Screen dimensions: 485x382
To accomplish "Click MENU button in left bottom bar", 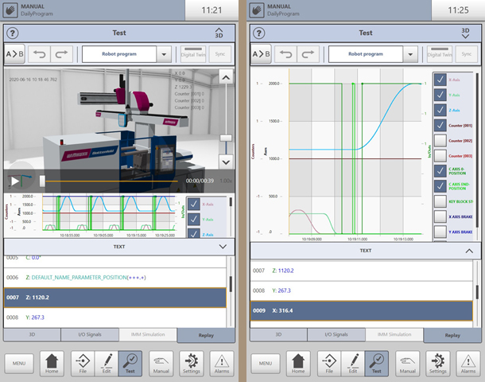I will pos(19,364).
